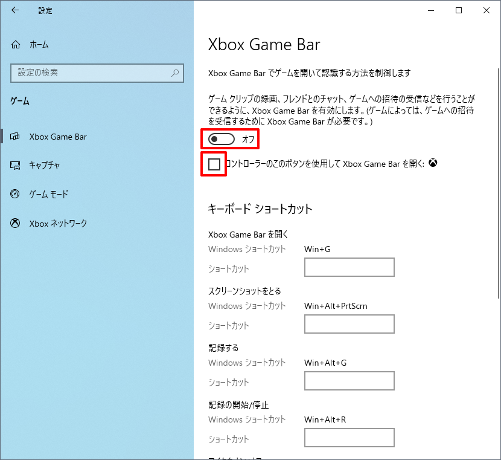Viewport: 501px width, 460px height.
Task: Click shortcut field for 記録する
Action: (349, 381)
